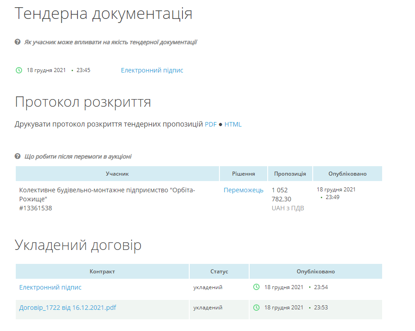Click the proposal amount 1 052 782,30
415x331 pixels.
(x=282, y=195)
